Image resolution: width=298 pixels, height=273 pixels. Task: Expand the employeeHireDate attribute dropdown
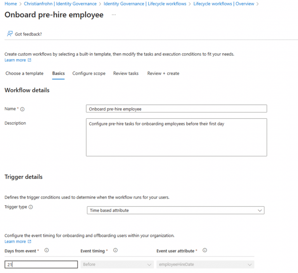pos(205,264)
